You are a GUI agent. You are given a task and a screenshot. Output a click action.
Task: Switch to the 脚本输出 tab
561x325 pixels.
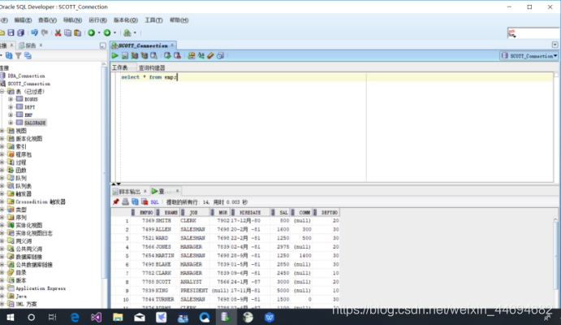pyautogui.click(x=129, y=191)
